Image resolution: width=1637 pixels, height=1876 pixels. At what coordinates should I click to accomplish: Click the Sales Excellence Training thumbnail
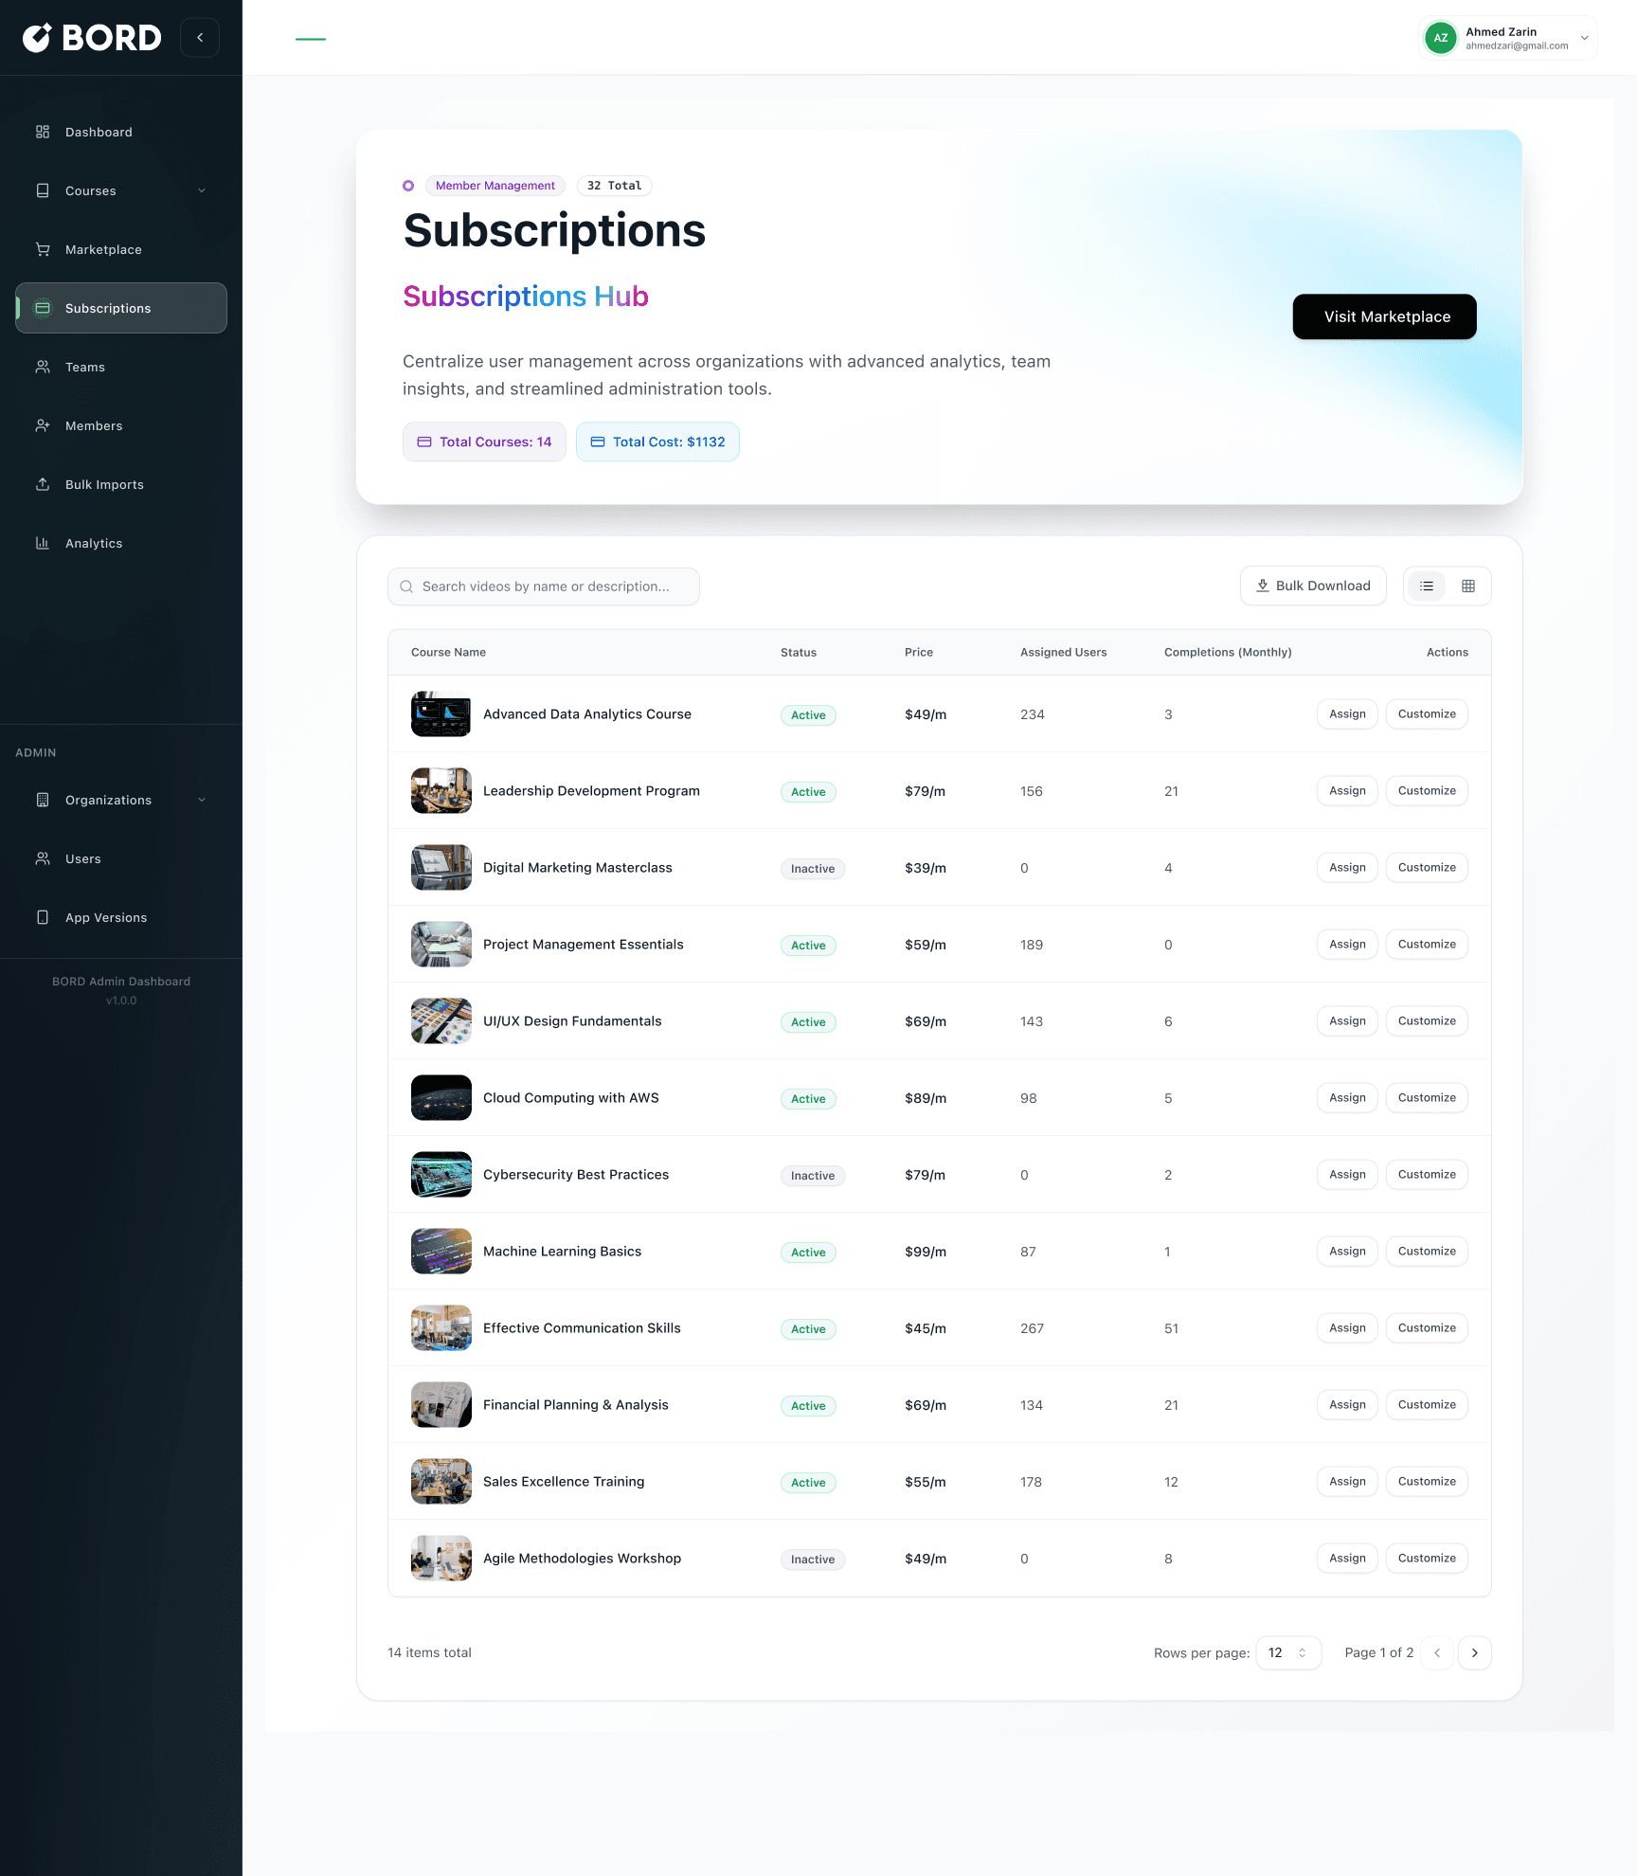tap(441, 1482)
